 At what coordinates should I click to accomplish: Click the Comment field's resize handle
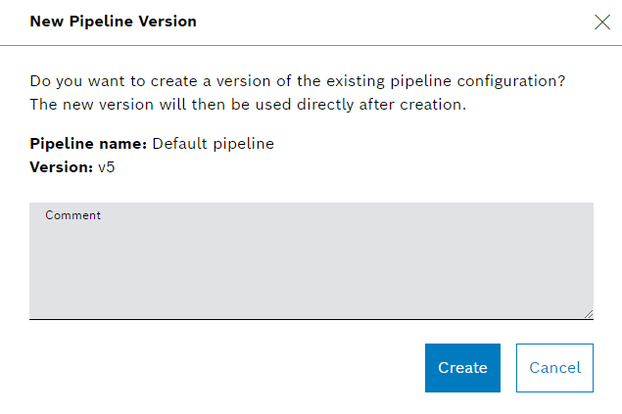tap(589, 313)
